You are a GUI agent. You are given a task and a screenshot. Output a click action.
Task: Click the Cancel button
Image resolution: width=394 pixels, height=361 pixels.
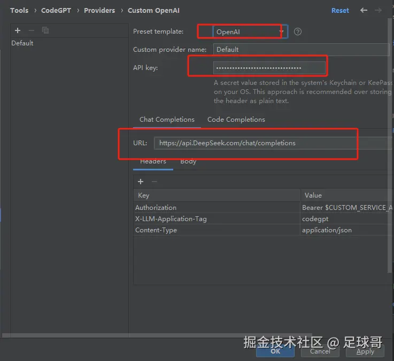point(320,351)
